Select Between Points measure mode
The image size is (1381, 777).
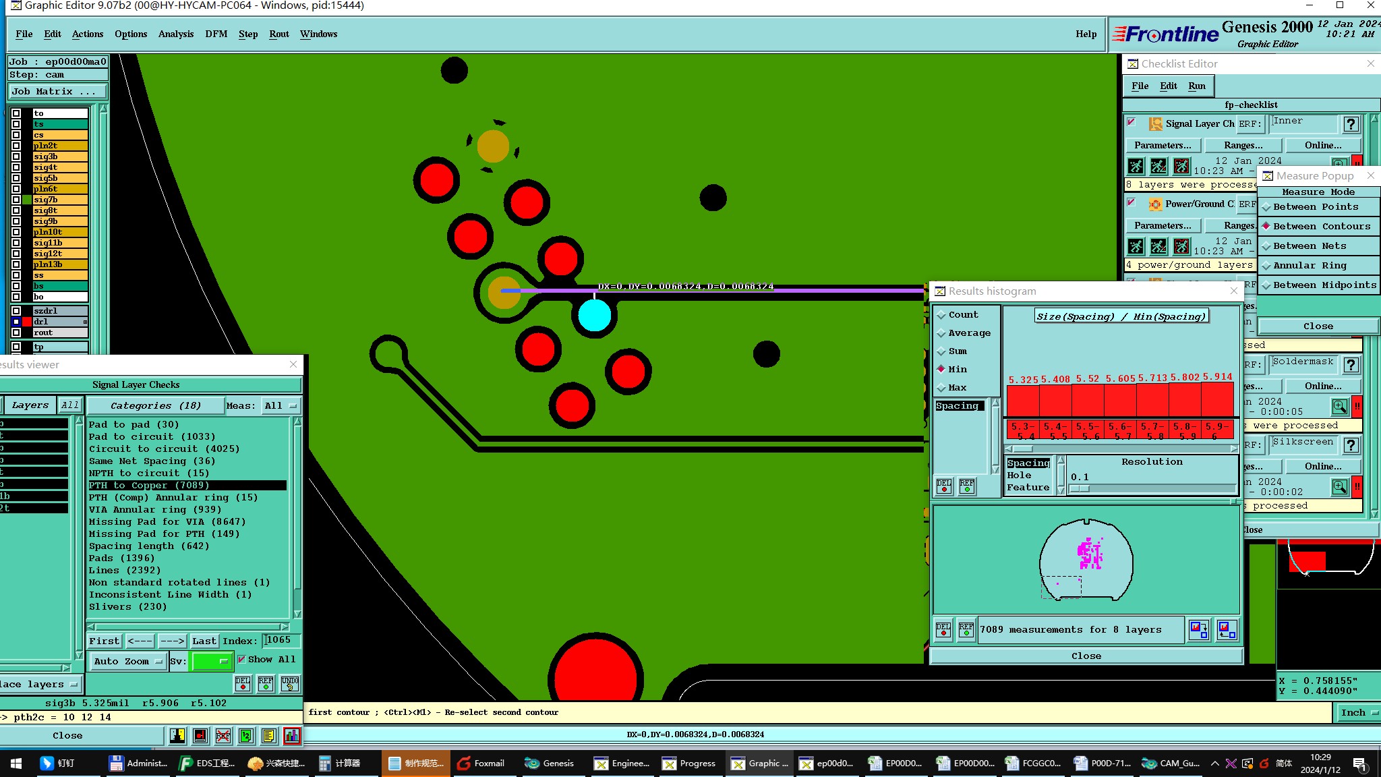click(1315, 207)
